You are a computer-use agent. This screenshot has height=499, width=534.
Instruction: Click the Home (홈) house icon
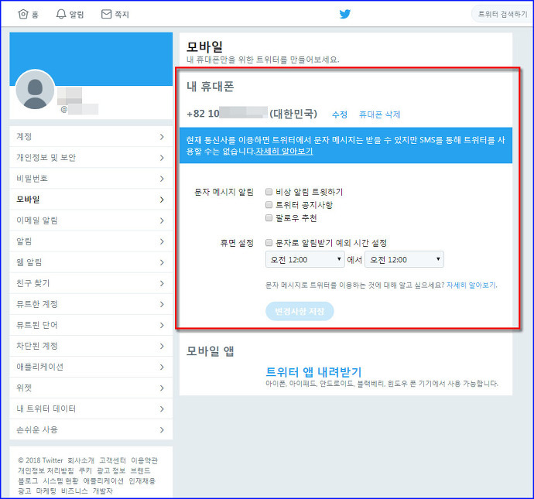pos(23,14)
